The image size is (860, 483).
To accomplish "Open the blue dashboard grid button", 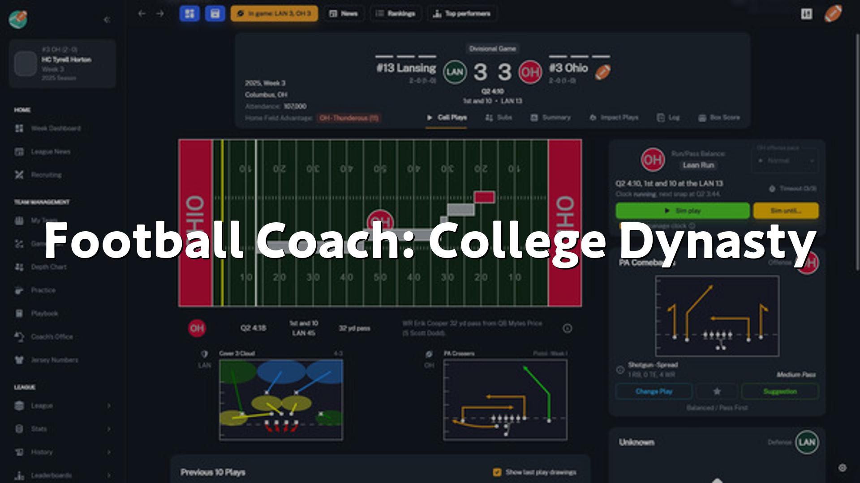I will point(189,13).
